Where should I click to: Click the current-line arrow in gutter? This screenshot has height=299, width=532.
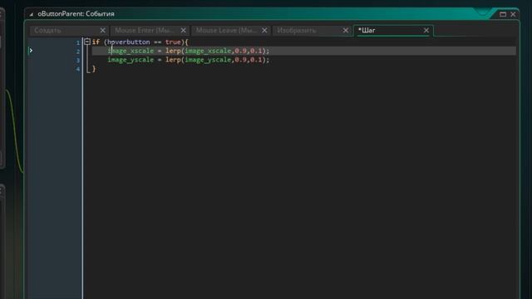pyautogui.click(x=31, y=51)
